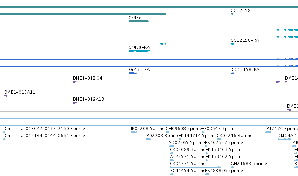Click the EK159163.5prime EST label
This screenshot has height=176, width=298.
coord(225,150)
